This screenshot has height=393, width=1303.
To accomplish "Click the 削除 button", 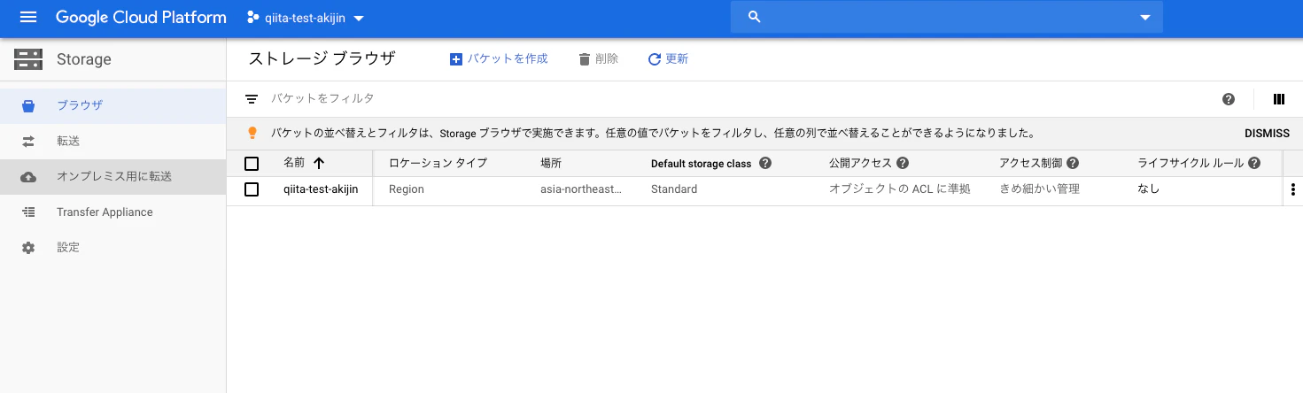I will (x=598, y=58).
